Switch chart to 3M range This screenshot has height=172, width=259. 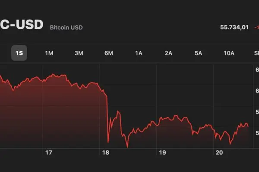[x=79, y=53]
